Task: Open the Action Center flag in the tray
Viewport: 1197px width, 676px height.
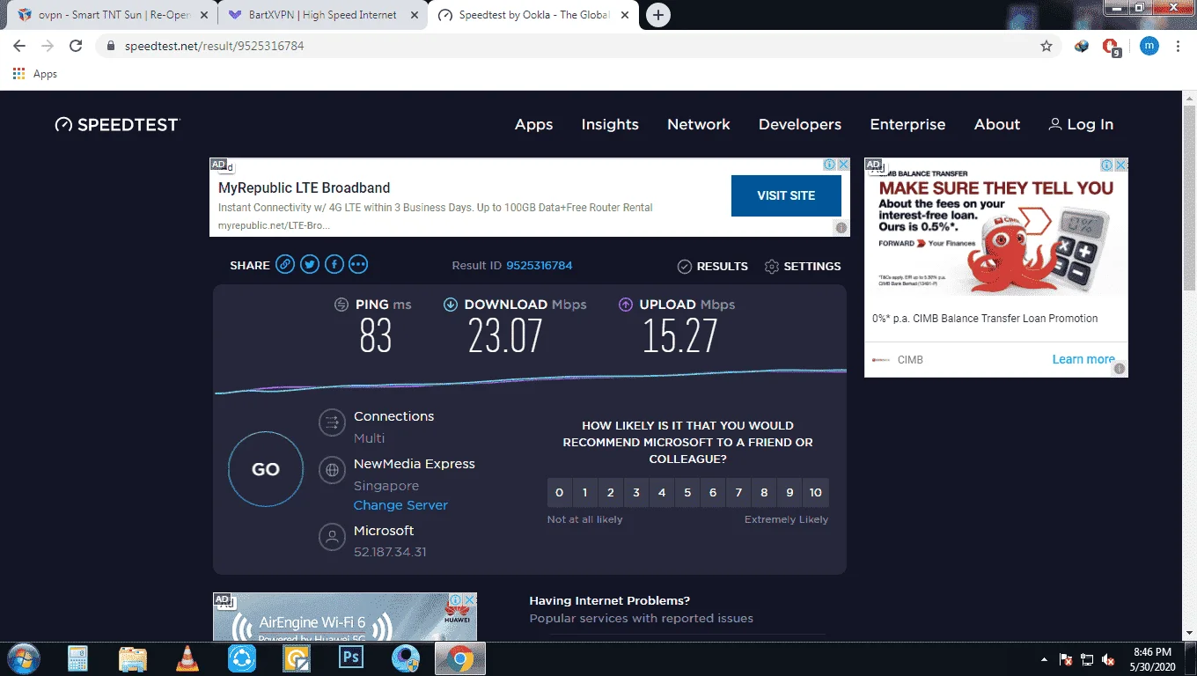Action: pyautogui.click(x=1065, y=659)
